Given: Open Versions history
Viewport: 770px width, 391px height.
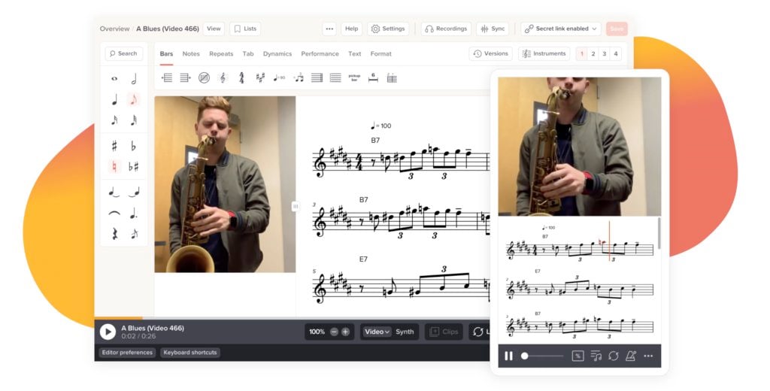Looking at the screenshot, I should [490, 53].
